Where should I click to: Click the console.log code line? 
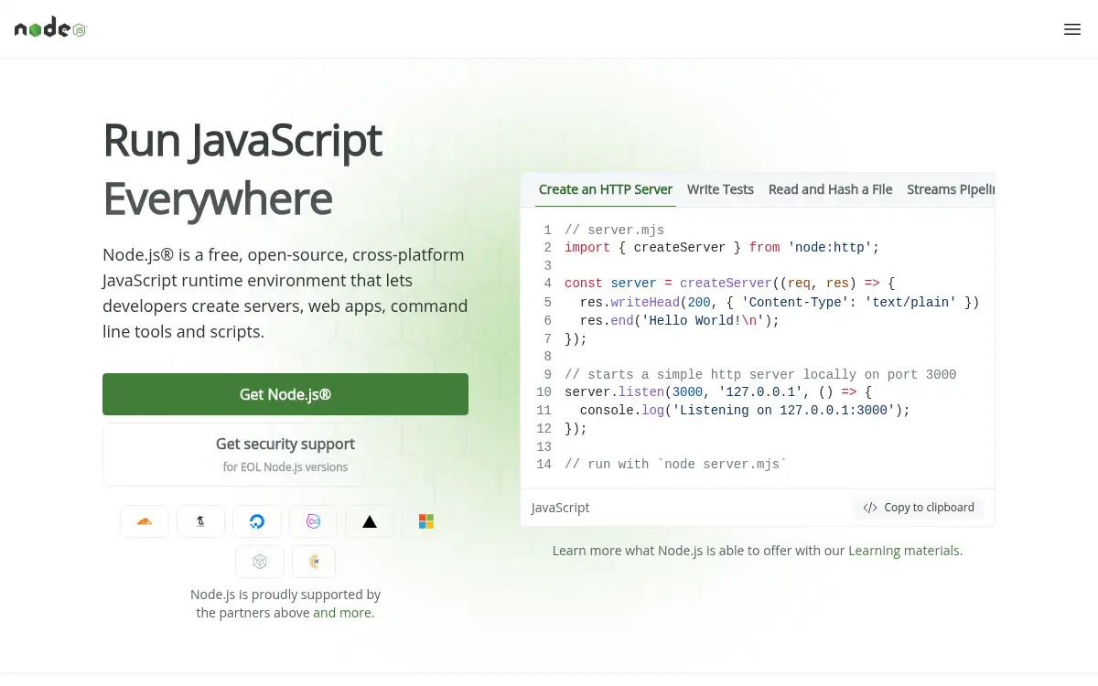(745, 410)
